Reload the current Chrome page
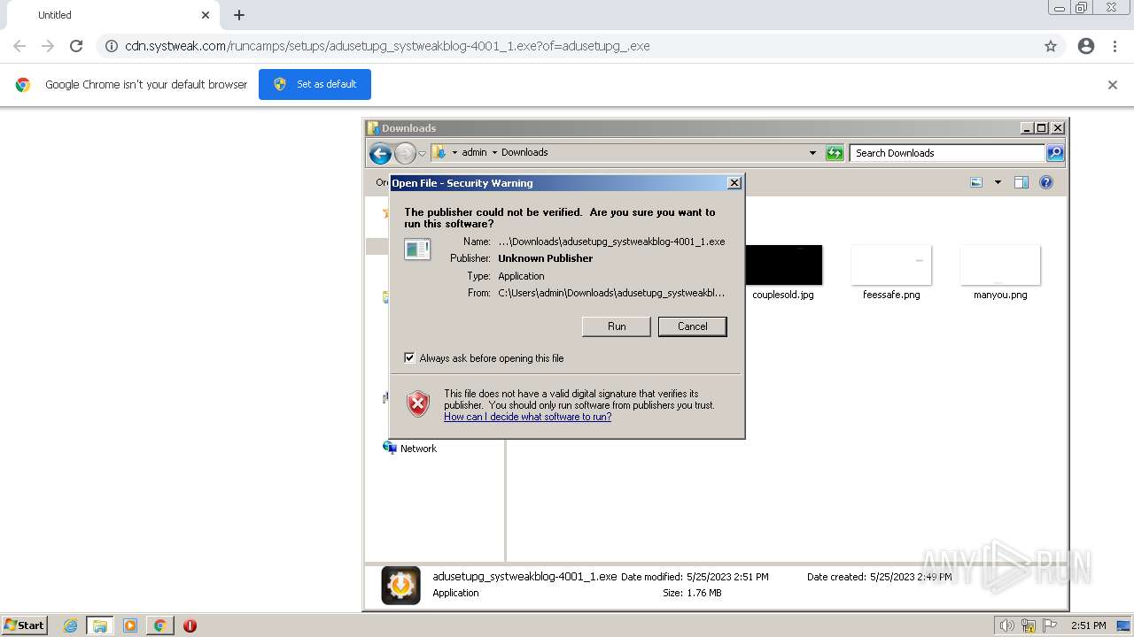 (76, 46)
